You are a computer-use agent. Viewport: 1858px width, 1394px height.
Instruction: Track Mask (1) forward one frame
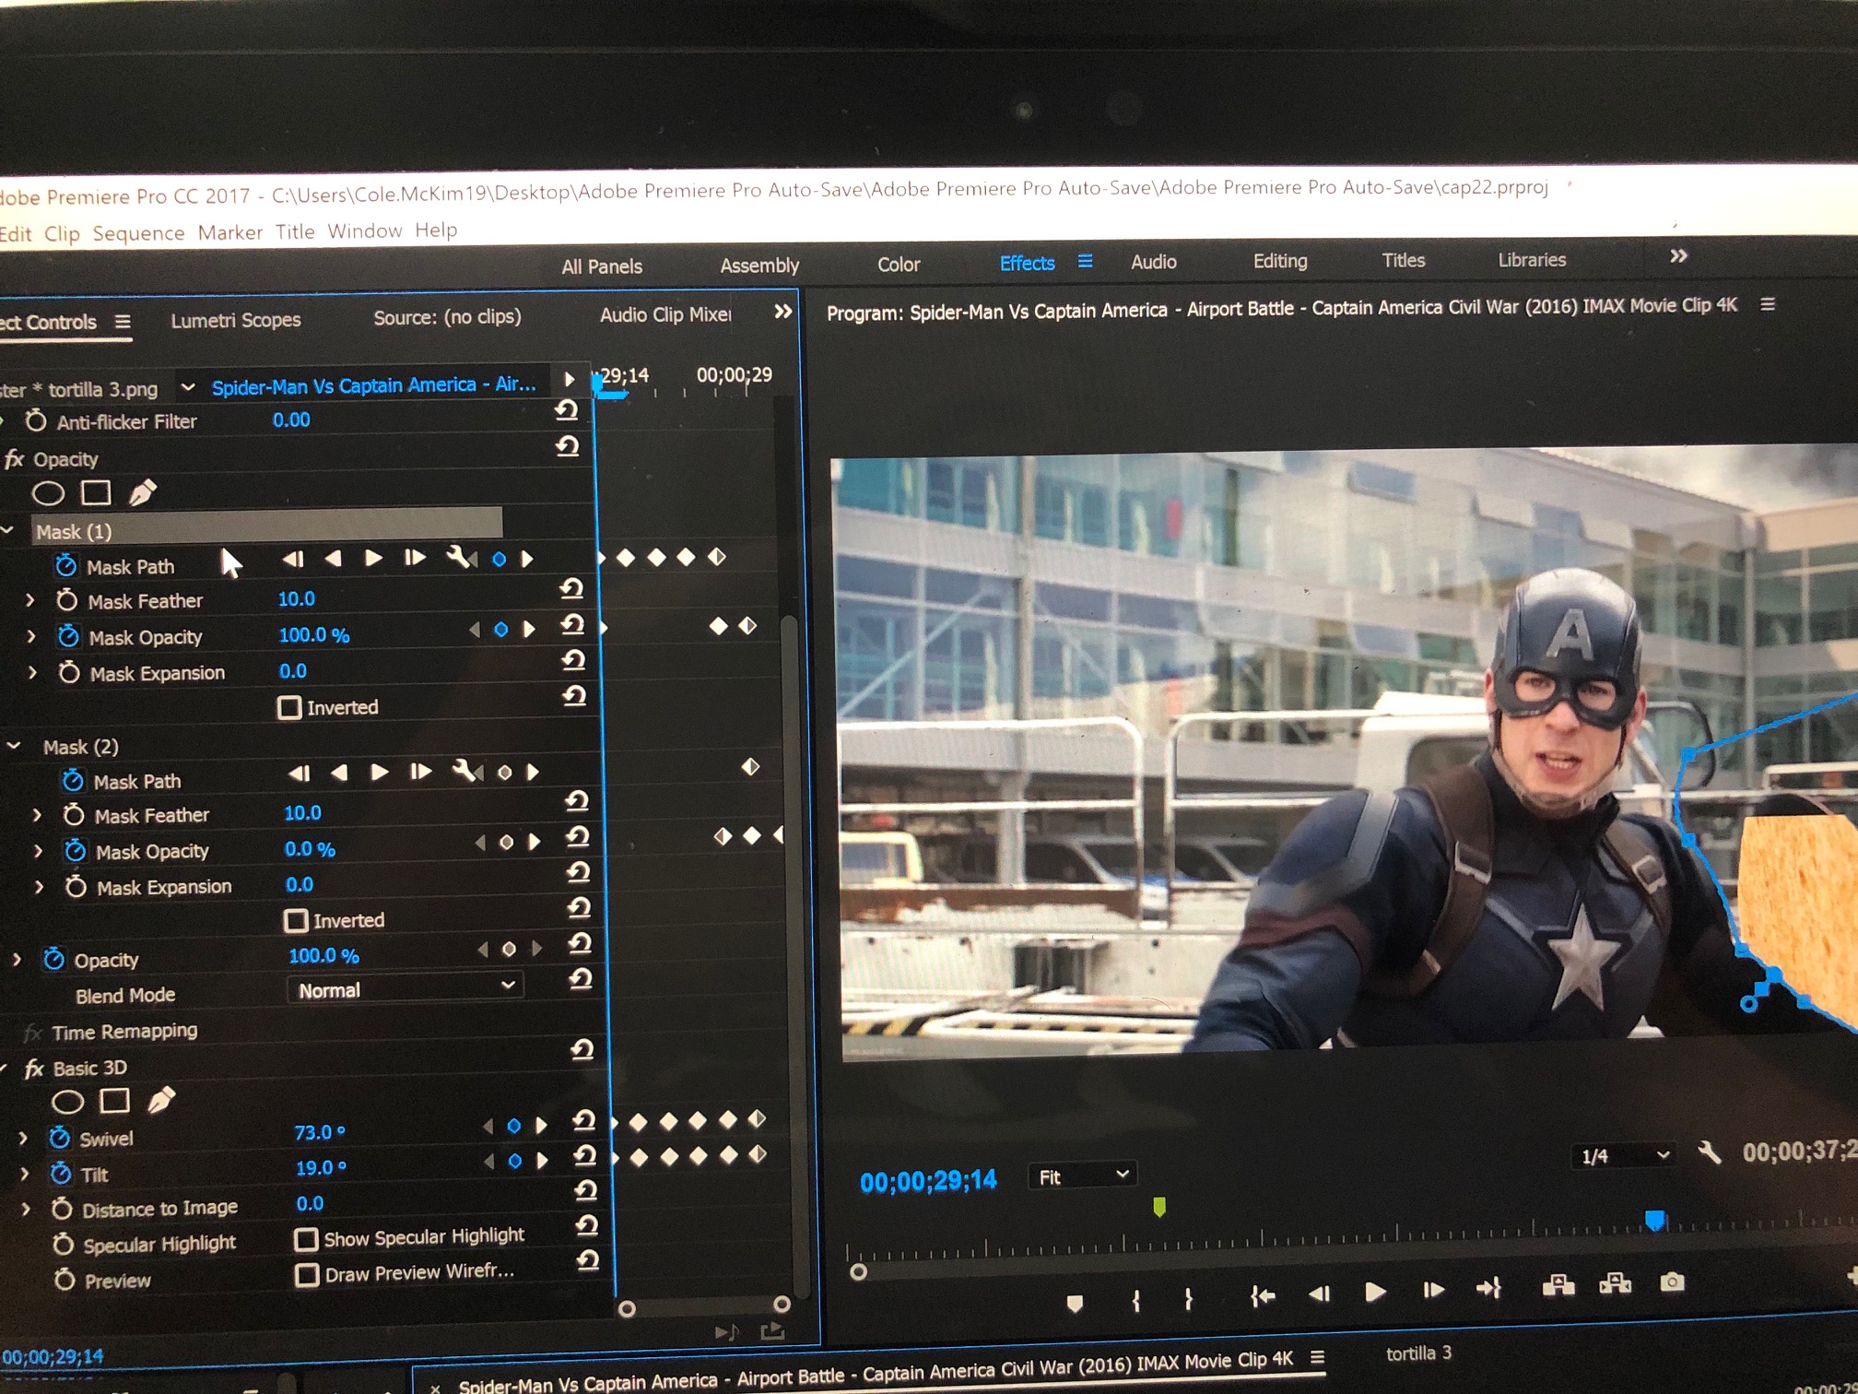coord(415,558)
